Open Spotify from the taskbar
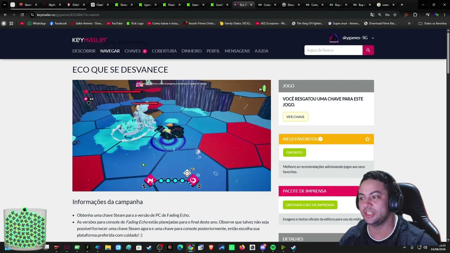This screenshot has height=253, width=450. 273,247
